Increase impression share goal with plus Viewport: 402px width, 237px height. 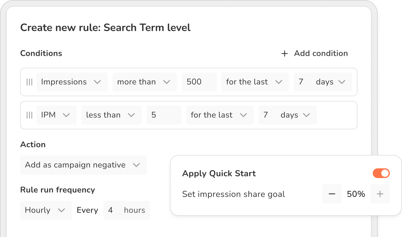[x=380, y=194]
